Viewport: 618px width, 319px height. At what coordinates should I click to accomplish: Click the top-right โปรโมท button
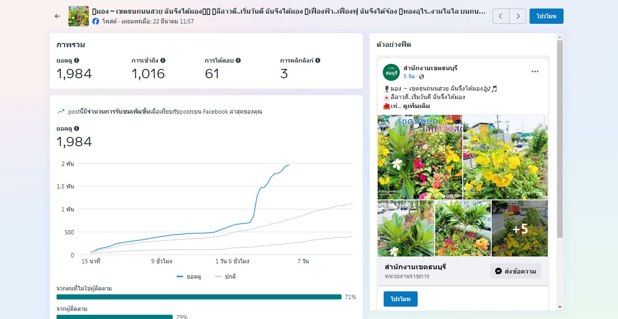click(547, 16)
